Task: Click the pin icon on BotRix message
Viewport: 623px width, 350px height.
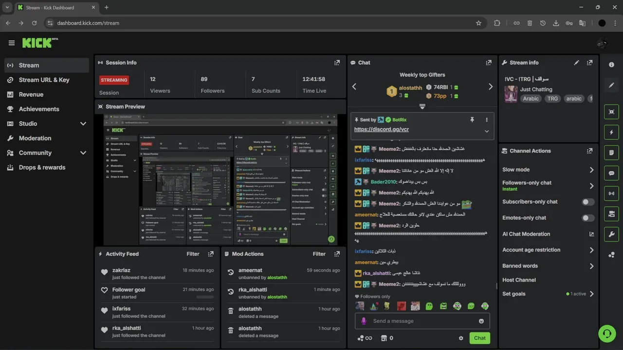Action: pos(472,120)
